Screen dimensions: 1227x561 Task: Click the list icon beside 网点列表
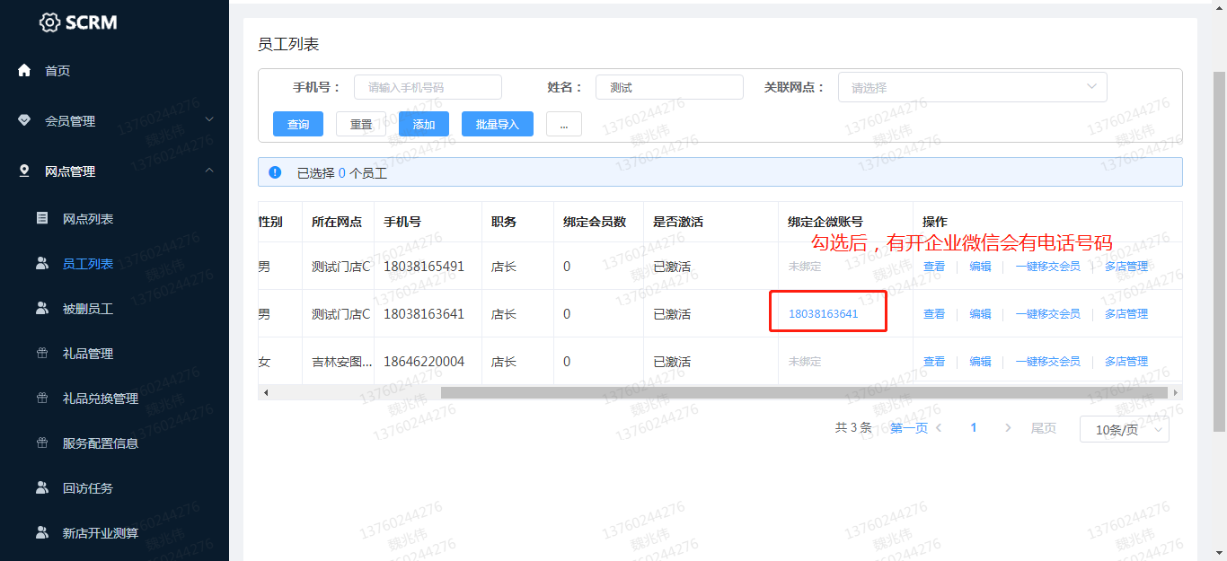tap(42, 218)
